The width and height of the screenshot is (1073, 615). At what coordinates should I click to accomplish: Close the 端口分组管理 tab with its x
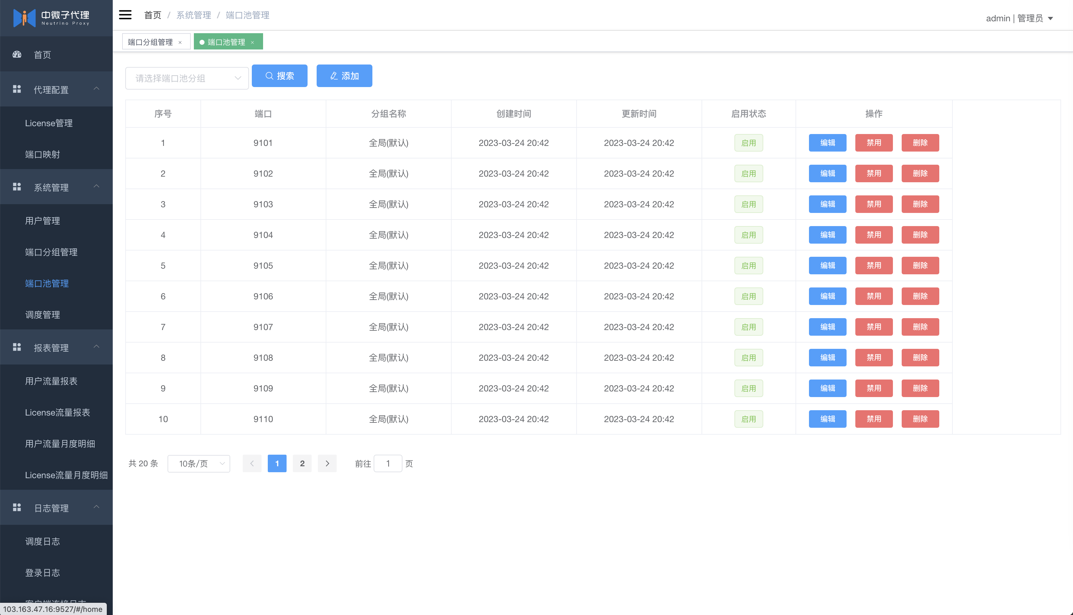[x=180, y=42]
